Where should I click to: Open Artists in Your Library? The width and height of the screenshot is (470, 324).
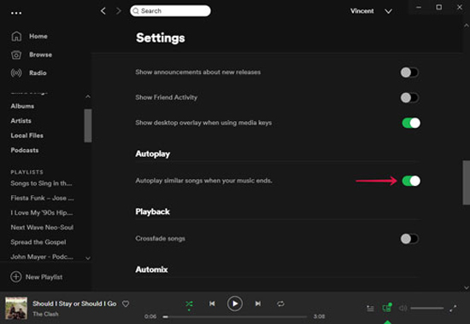coord(21,121)
